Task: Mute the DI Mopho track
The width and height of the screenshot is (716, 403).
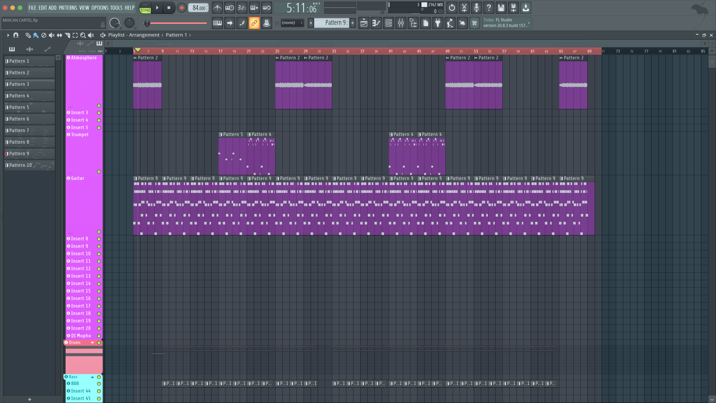Action: (x=99, y=336)
